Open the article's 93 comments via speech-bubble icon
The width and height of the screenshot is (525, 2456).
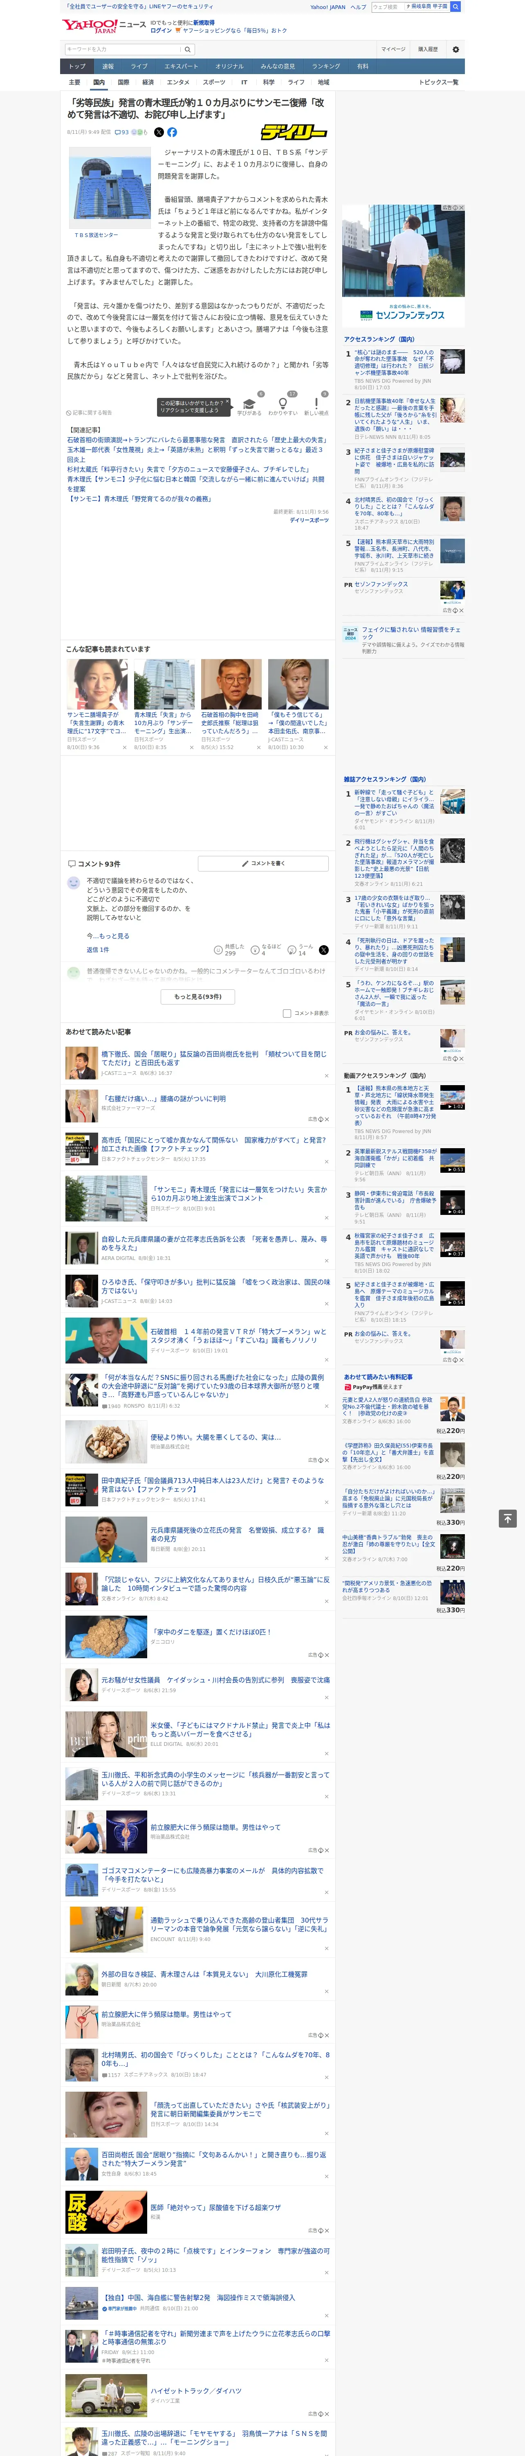click(121, 133)
